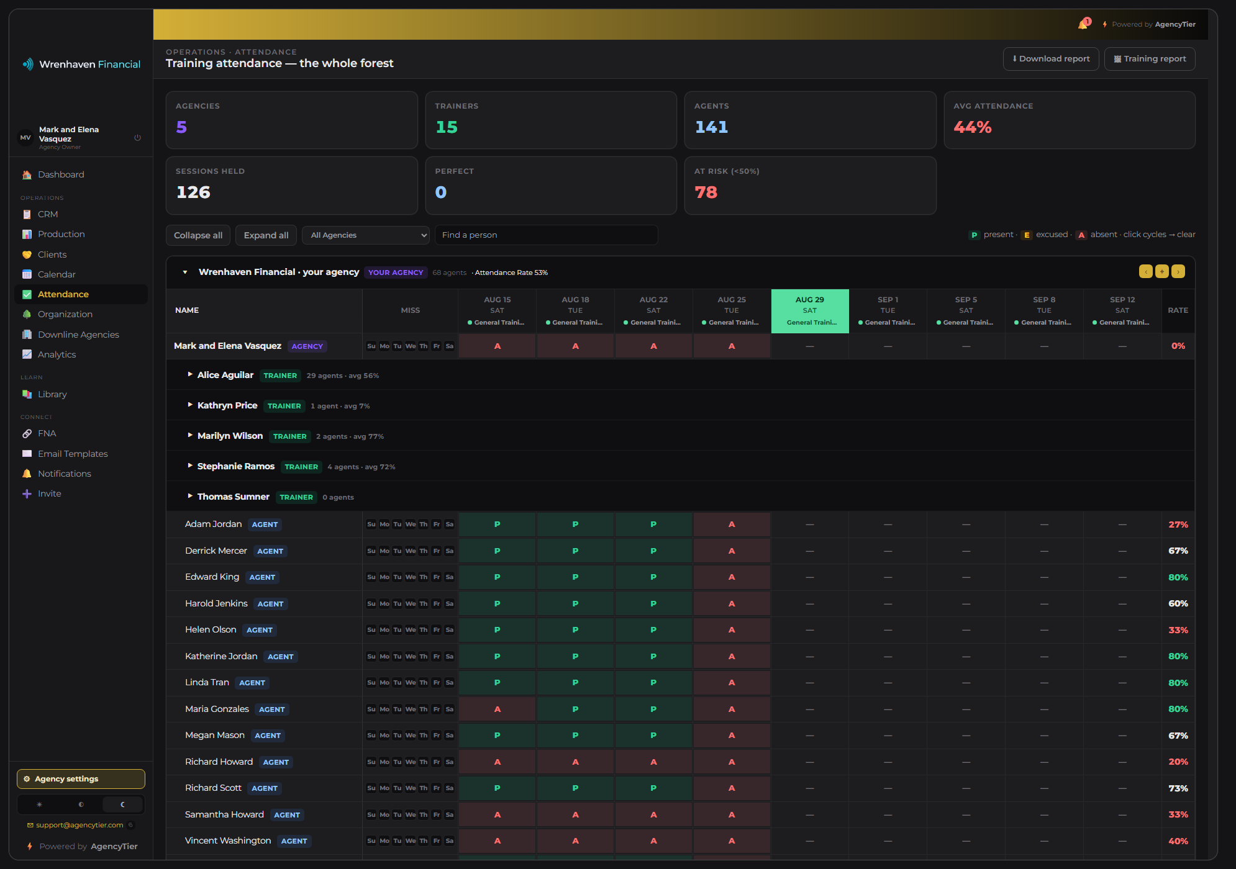Expand trainer Marilyn Wilson row
The image size is (1236, 869).
point(190,435)
